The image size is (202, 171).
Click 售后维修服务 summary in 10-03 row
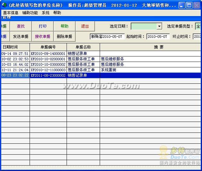tap(150, 64)
